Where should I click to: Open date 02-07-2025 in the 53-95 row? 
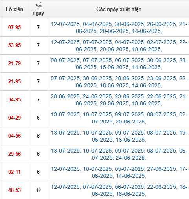(161, 42)
